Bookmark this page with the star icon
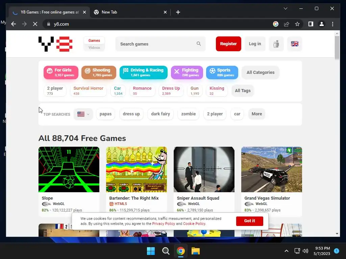Screen dimensions: 346x259 tap(297, 24)
